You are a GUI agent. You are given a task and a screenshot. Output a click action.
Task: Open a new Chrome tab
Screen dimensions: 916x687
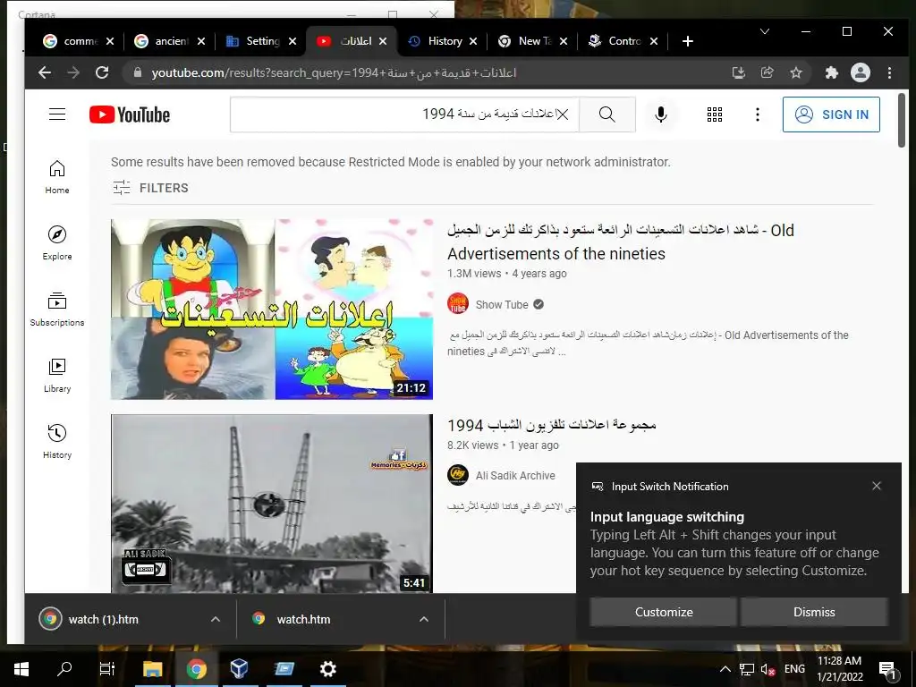tap(688, 41)
